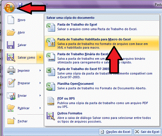Click the Publicar network folder icon
The height and width of the screenshot is (136, 162).
tap(11, 108)
